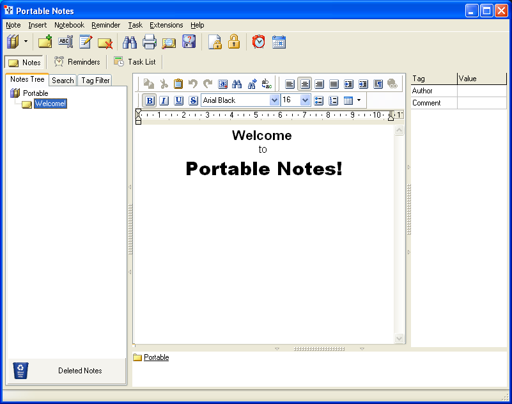Toggle bulleted list
Screen dimensions: 512x404
(319, 100)
